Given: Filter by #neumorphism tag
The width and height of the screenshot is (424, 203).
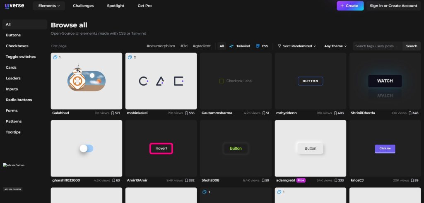Looking at the screenshot, I should coord(161,46).
